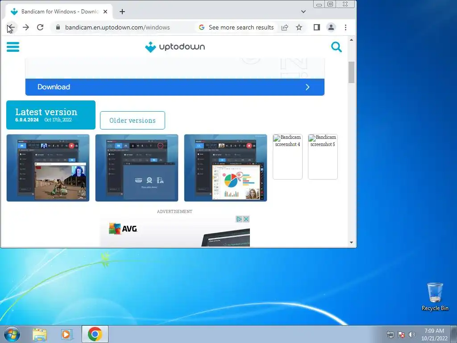Screen dimensions: 457x343
Task: Open Bandicam screenshot 5 placeholder
Action: (323, 157)
